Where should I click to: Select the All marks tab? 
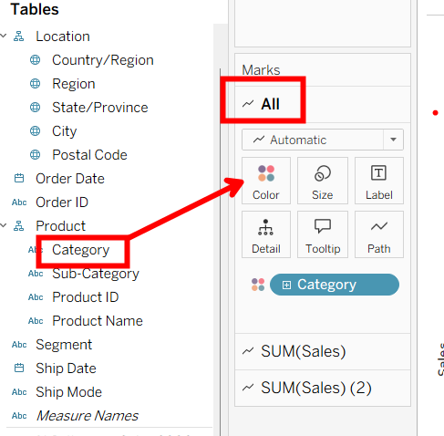[x=323, y=104]
